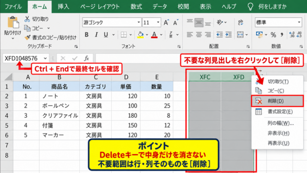Apply percent style format

(273, 35)
